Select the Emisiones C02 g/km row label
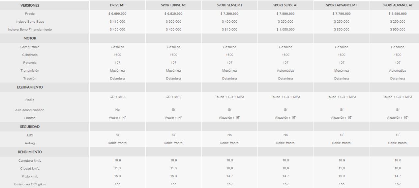The height and width of the screenshot is (188, 419). 30,184
